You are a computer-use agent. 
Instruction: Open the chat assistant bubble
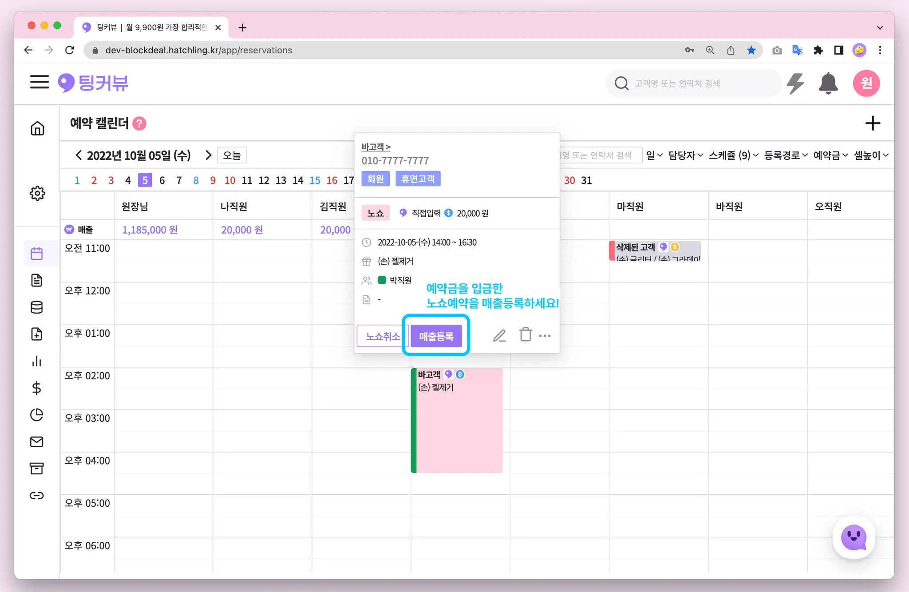click(x=854, y=538)
